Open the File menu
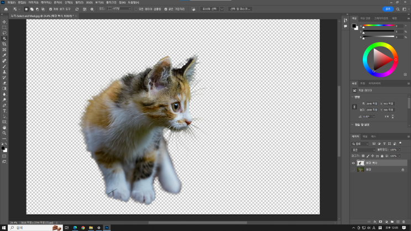Image resolution: width=411 pixels, height=231 pixels. tap(12, 2)
